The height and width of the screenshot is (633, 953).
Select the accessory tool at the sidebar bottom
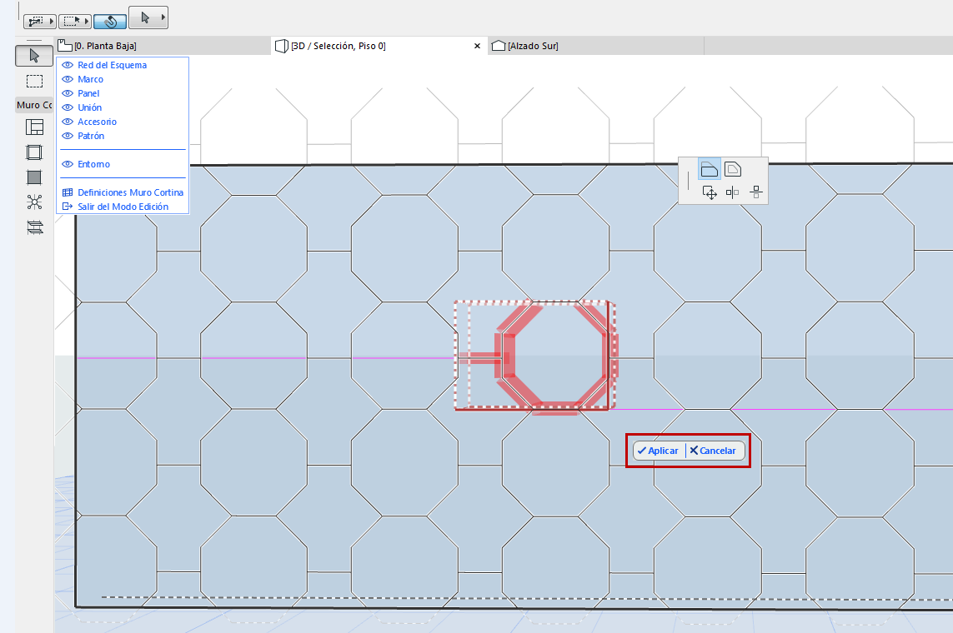click(x=34, y=227)
